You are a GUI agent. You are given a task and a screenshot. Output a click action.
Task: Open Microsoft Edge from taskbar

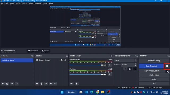[92, 92]
